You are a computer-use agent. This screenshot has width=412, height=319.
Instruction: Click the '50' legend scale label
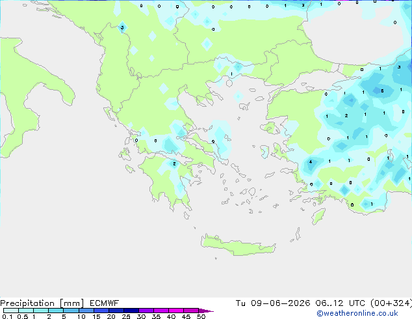click(201, 316)
